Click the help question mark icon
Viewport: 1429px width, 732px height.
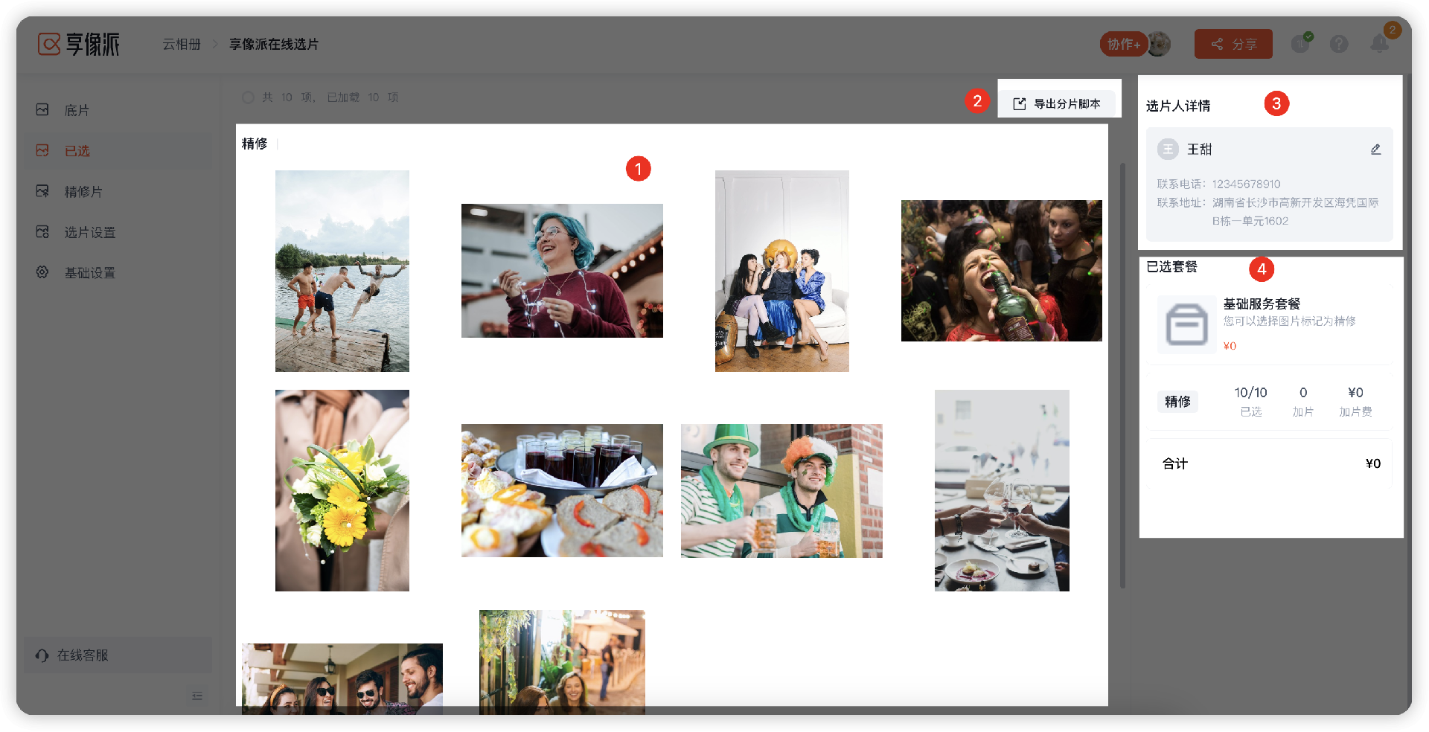click(1338, 45)
